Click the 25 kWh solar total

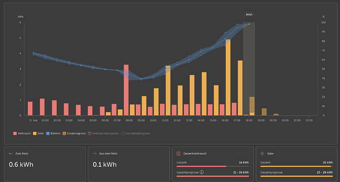coord(328,162)
